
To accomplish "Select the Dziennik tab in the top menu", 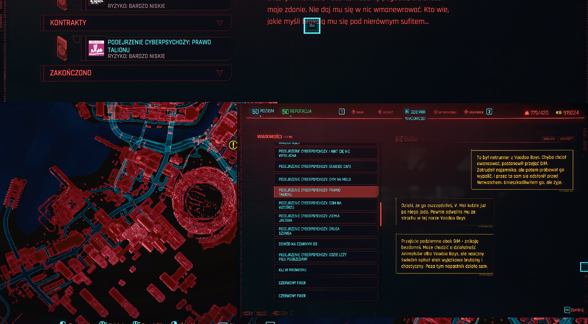I will [418, 112].
